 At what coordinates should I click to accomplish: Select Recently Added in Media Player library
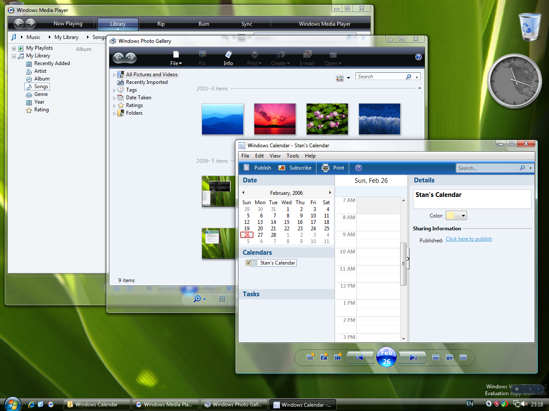pyautogui.click(x=52, y=63)
